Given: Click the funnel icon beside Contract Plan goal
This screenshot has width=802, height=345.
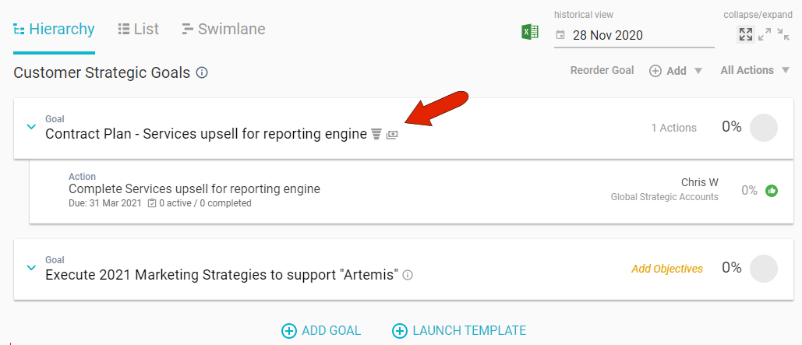Looking at the screenshot, I should 376,134.
